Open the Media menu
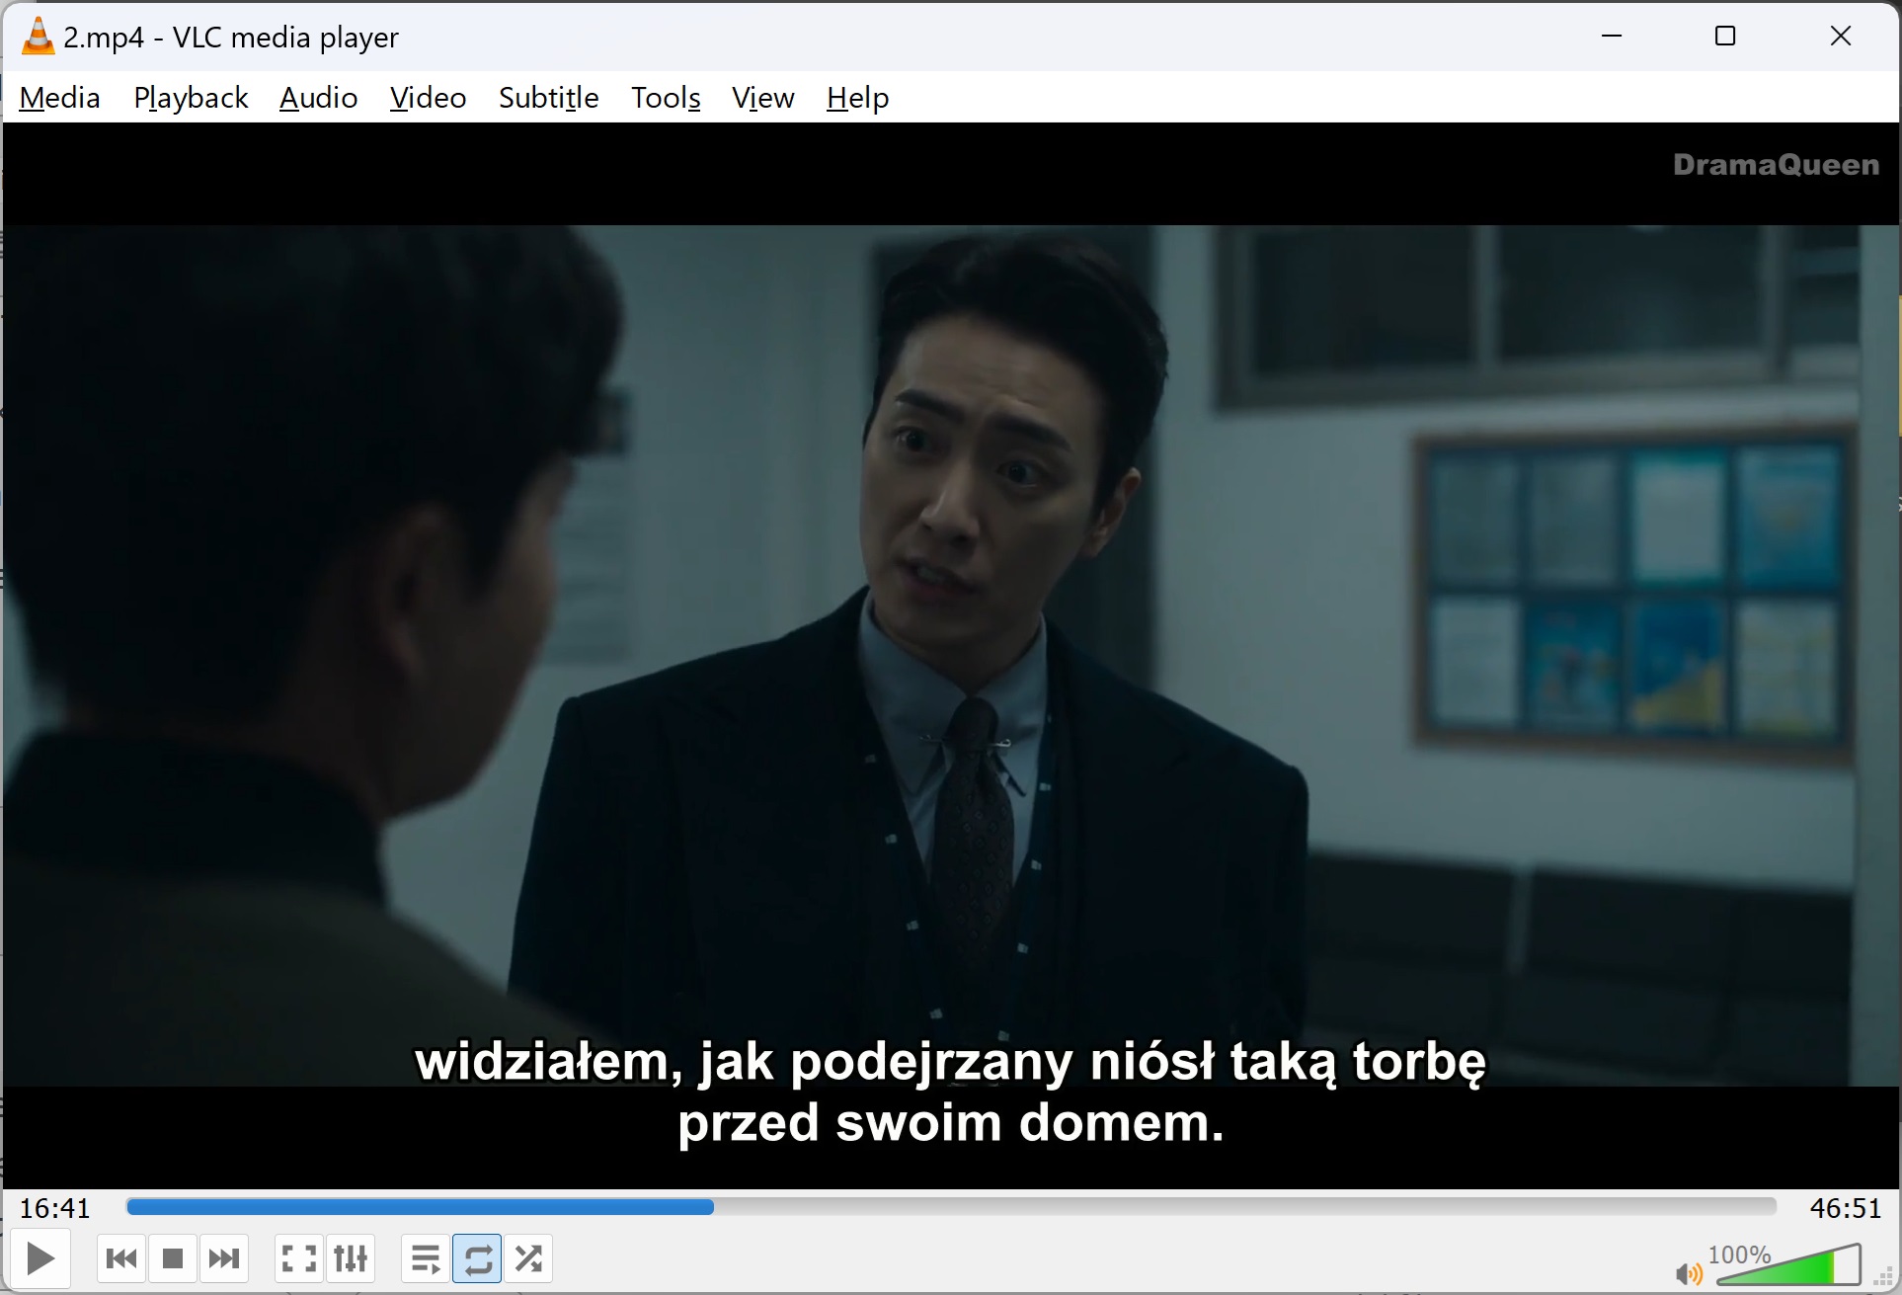This screenshot has height=1295, width=1902. 59,98
